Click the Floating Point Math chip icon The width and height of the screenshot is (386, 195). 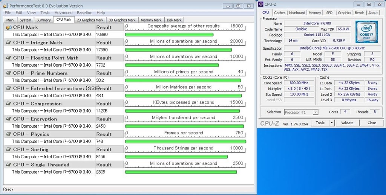pyautogui.click(x=9, y=58)
